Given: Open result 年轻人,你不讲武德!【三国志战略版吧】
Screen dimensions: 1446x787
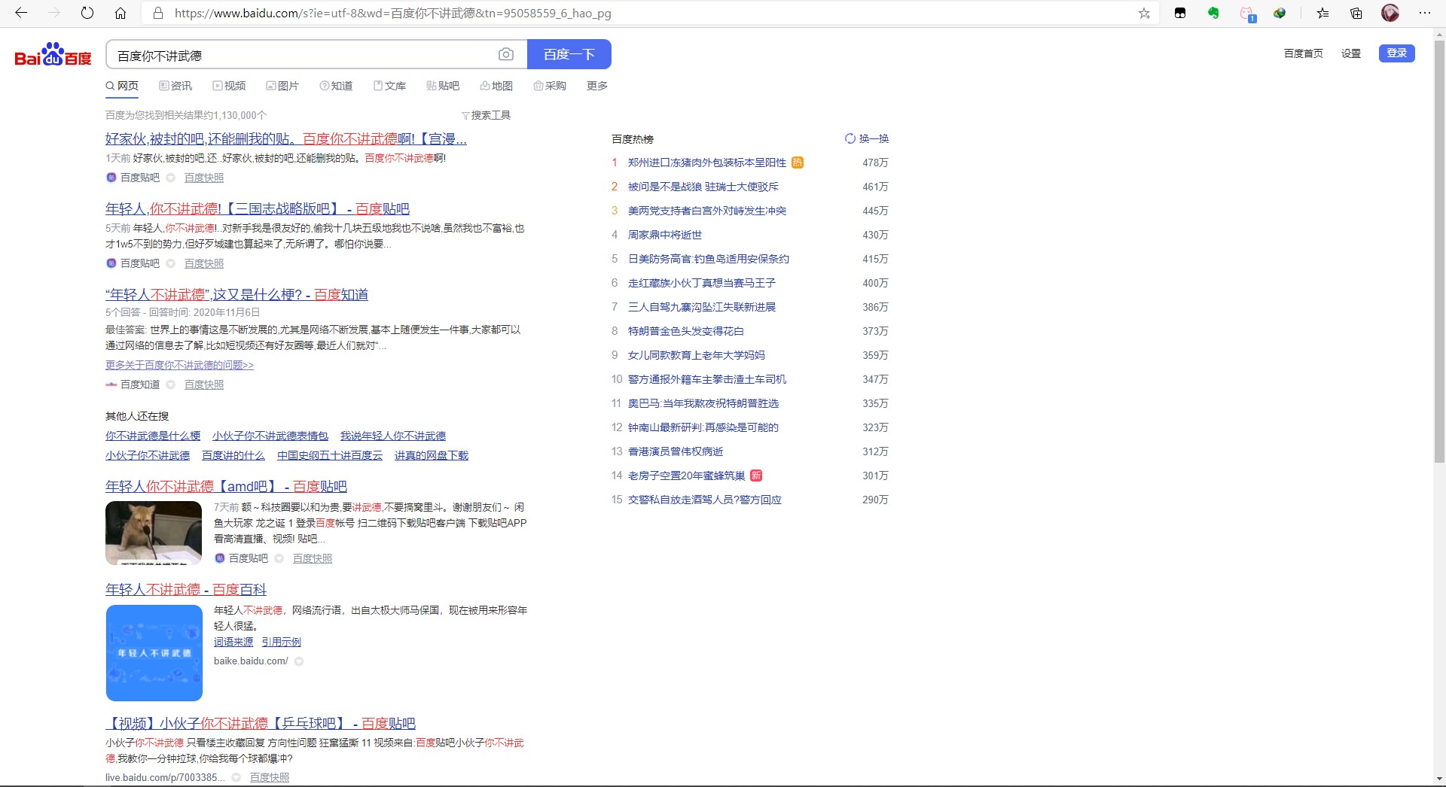Looking at the screenshot, I should pyautogui.click(x=258, y=208).
